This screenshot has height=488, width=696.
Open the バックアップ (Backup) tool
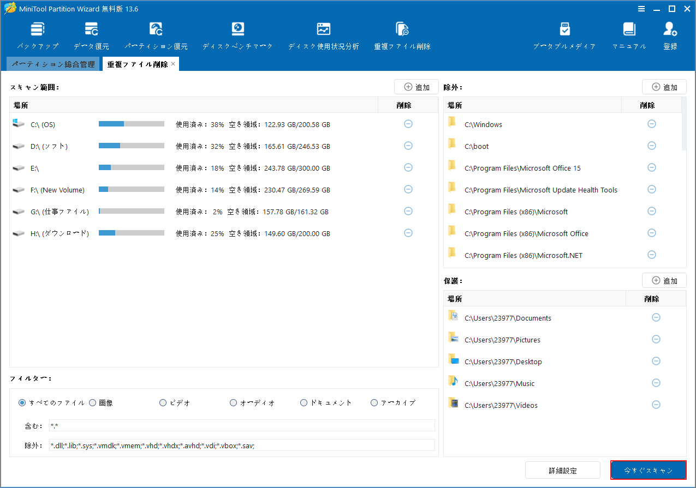(37, 34)
